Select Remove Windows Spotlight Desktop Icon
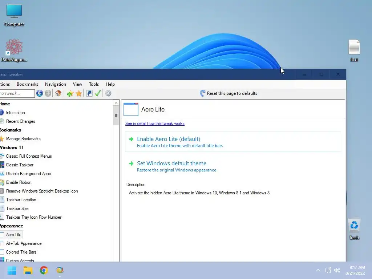 [42, 191]
